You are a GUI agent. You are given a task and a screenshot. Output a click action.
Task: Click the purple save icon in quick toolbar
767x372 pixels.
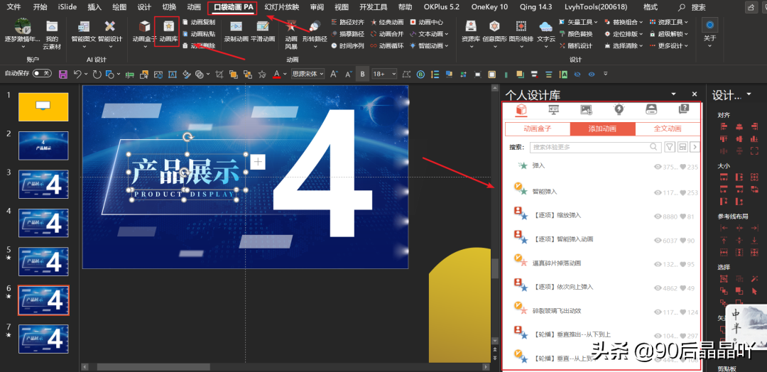pyautogui.click(x=62, y=75)
